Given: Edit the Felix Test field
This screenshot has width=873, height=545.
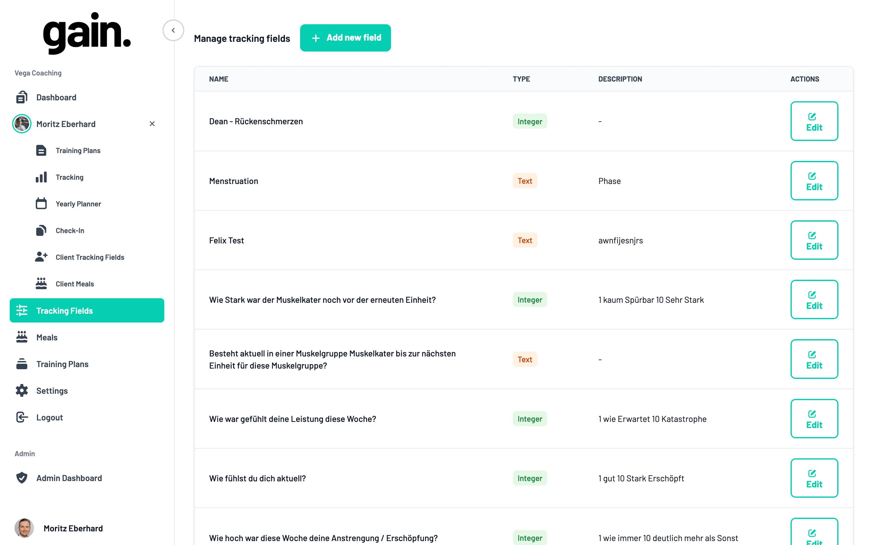Looking at the screenshot, I should pos(814,240).
